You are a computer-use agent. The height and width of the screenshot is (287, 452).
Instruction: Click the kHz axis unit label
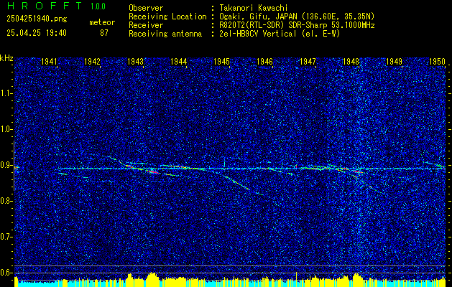6,58
